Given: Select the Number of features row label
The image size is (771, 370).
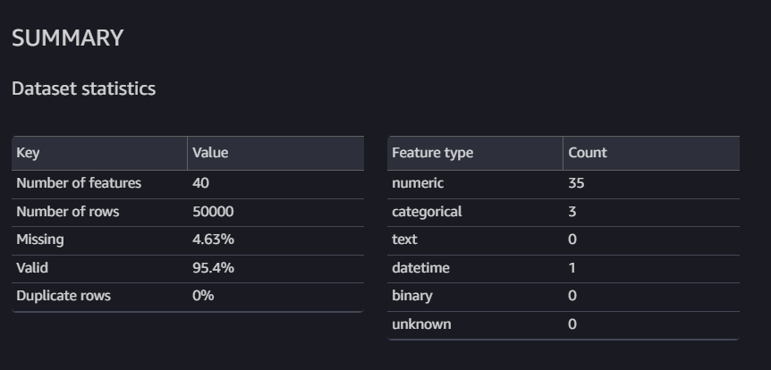Looking at the screenshot, I should (x=79, y=183).
